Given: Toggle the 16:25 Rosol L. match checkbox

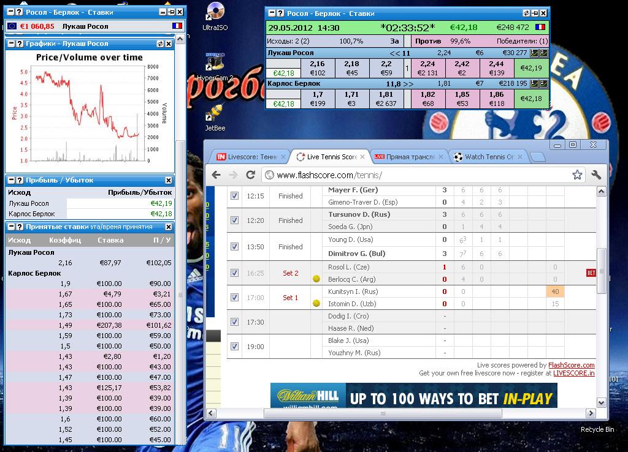Looking at the screenshot, I should tap(235, 273).
